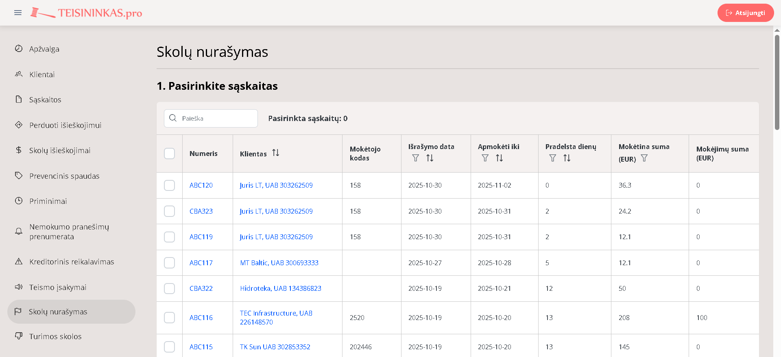Screen dimensions: 781x357
Task: Open Skolų išieškojimai in sidebar
Action: pos(60,150)
